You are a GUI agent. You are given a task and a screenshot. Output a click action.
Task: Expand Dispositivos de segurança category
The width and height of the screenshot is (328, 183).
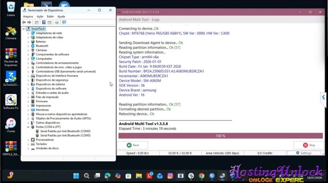point(28,80)
